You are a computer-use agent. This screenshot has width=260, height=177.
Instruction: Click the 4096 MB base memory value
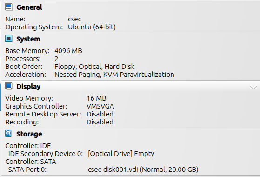point(68,51)
